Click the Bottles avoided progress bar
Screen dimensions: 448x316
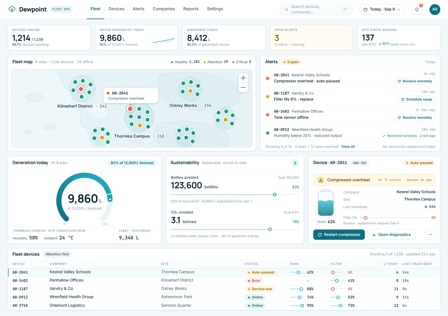click(235, 195)
